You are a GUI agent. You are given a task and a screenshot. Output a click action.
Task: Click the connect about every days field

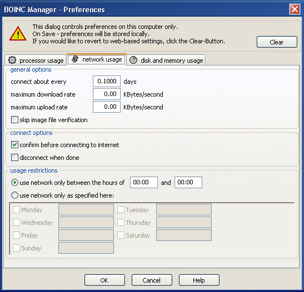107,81
